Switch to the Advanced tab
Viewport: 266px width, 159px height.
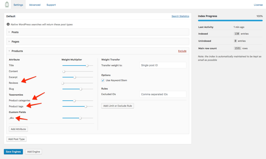tap(35, 5)
